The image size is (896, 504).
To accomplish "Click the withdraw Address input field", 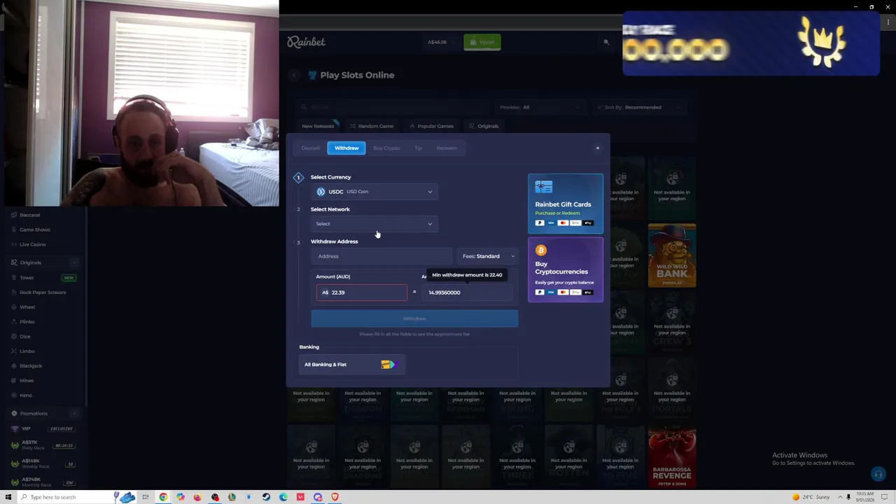I will pos(381,256).
